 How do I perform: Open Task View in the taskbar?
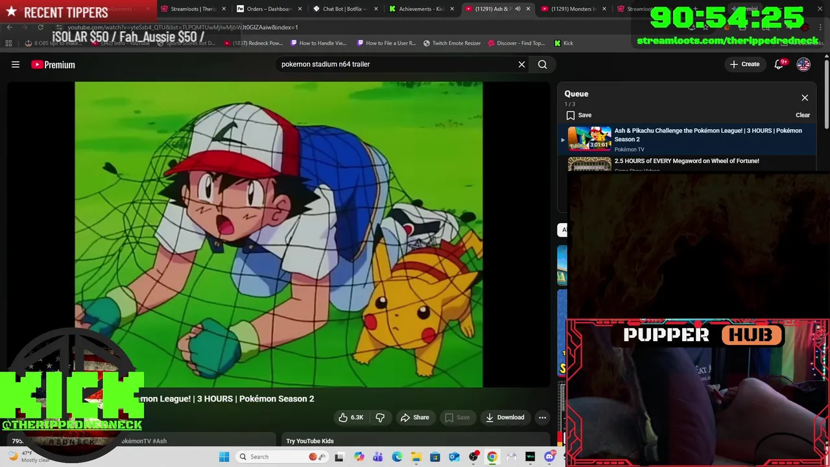click(x=339, y=457)
